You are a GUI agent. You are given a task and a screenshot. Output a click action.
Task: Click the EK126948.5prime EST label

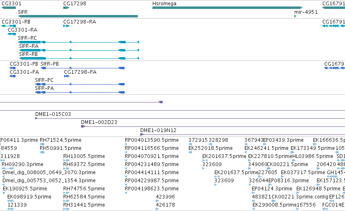[318, 189]
